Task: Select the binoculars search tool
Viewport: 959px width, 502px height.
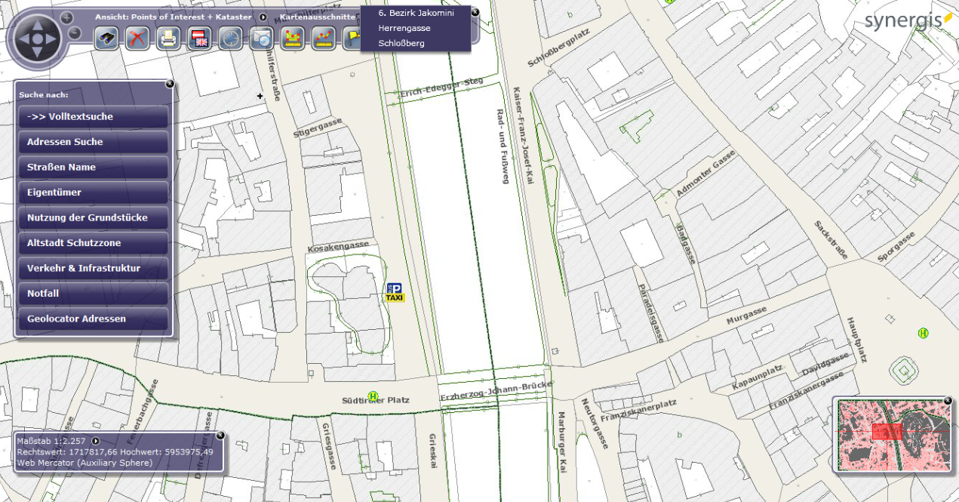Action: click(106, 38)
